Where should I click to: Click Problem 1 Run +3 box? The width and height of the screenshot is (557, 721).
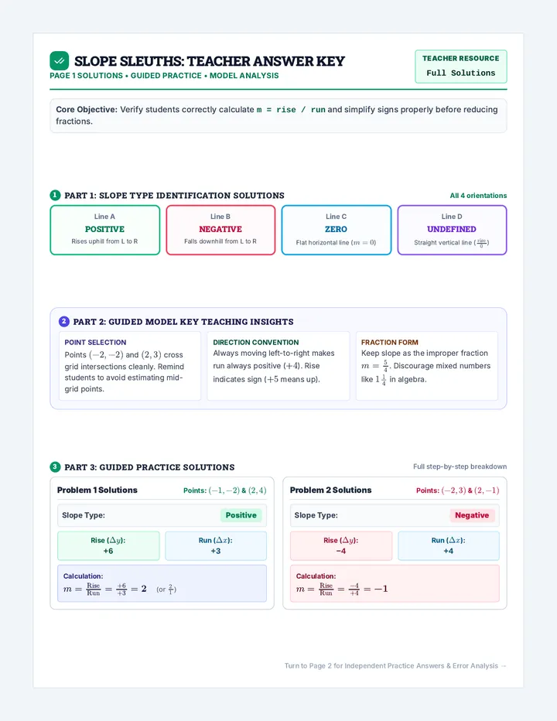(216, 546)
